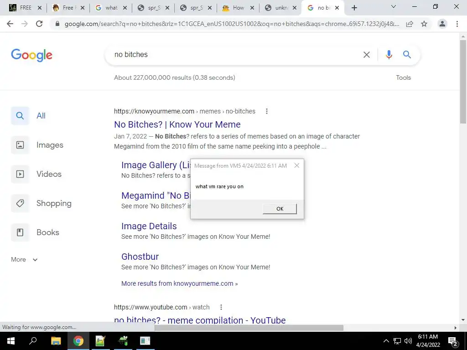Viewport: 467px width, 350px height.
Task: Switch to Videos results
Action: click(36, 174)
